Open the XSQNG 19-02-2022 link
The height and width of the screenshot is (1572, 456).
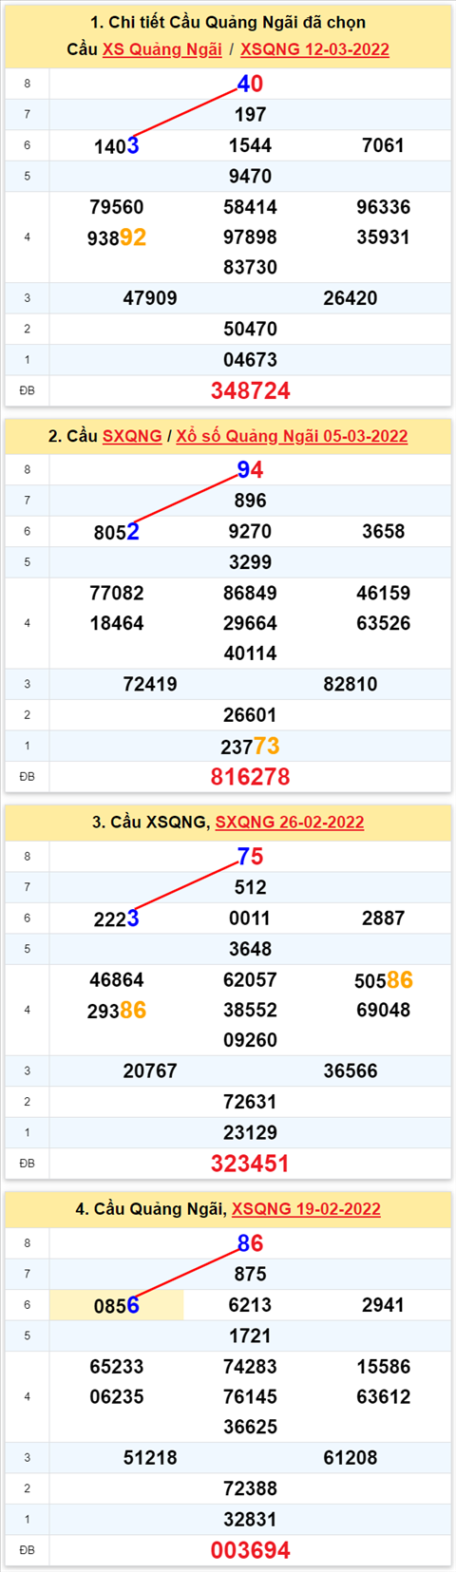pos(306,1209)
